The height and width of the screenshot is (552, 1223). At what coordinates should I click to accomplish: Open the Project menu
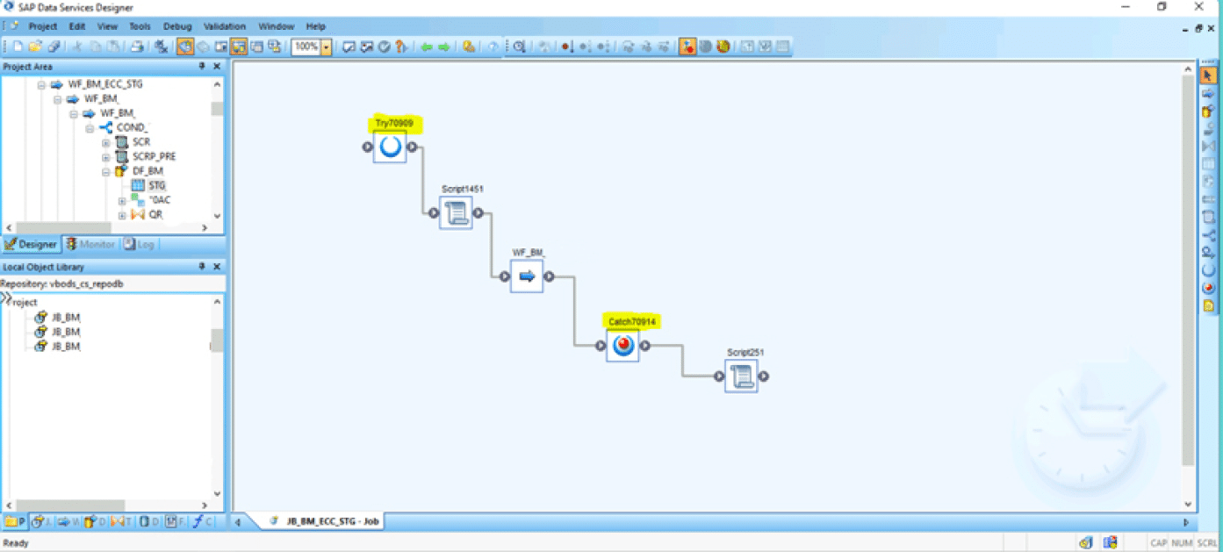(42, 26)
